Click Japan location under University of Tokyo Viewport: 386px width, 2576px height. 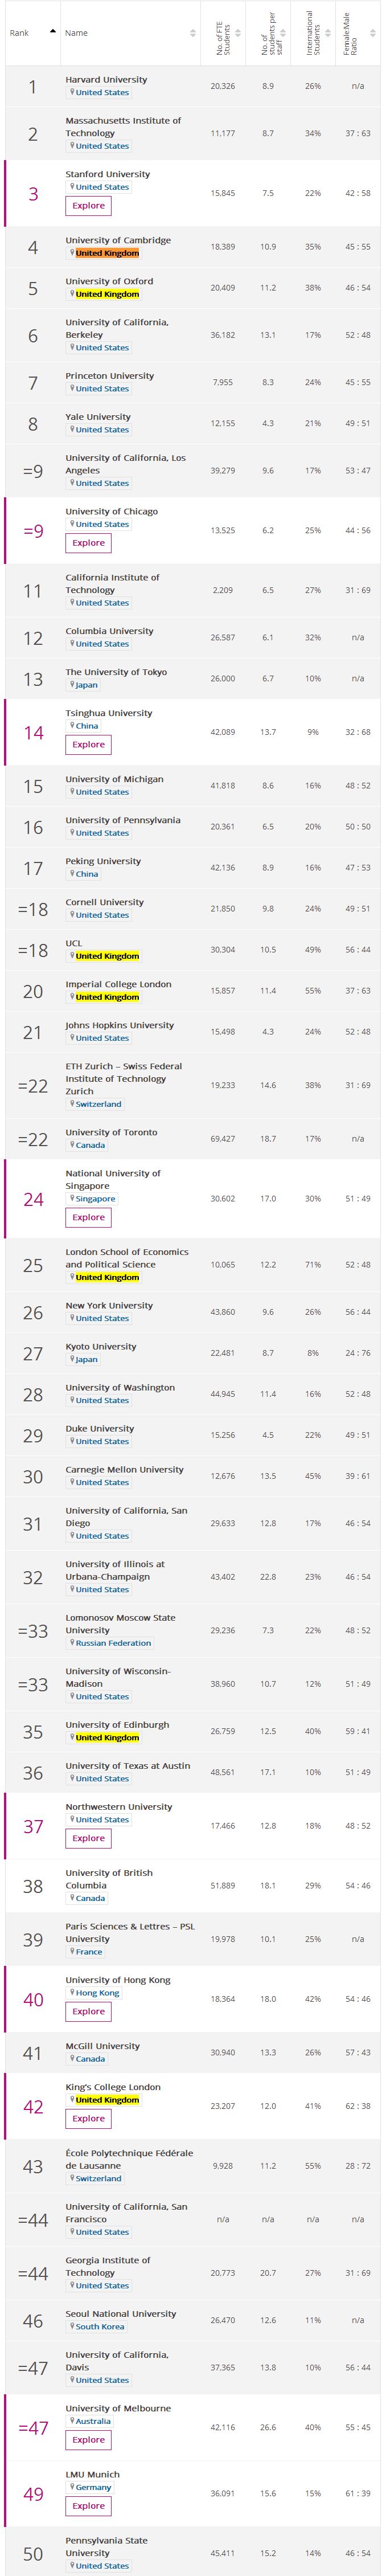click(86, 685)
